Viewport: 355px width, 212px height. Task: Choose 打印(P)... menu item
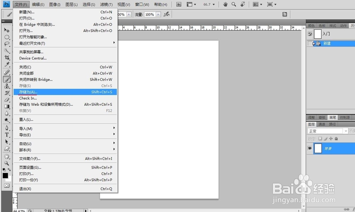65,174
